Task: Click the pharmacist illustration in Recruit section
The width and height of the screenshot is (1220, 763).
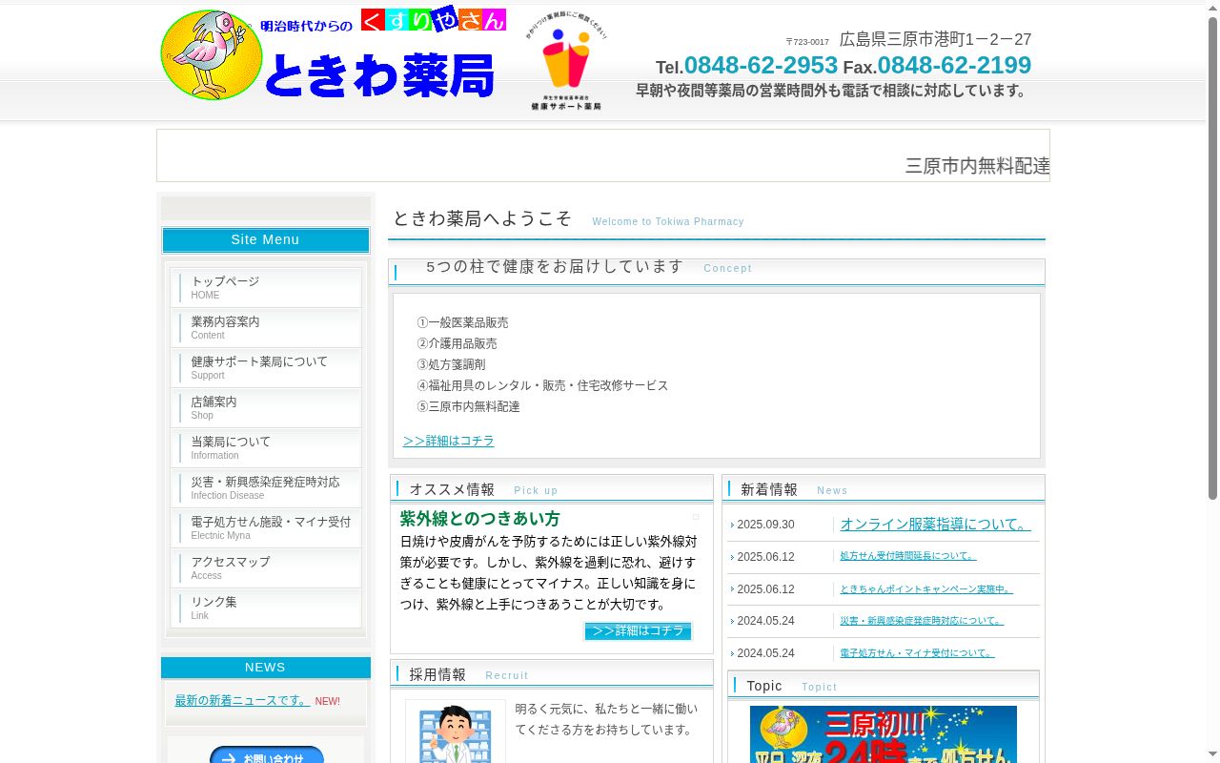Action: coord(456,732)
